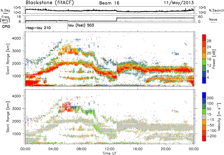Click Slant Range [km] label of power panel
Screen dimensions: 224x155
[8, 59]
